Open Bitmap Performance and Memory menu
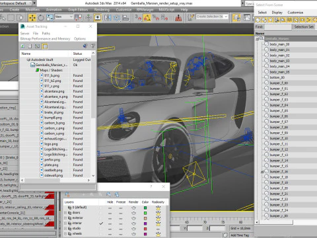The height and width of the screenshot is (238, 317). (x=45, y=38)
